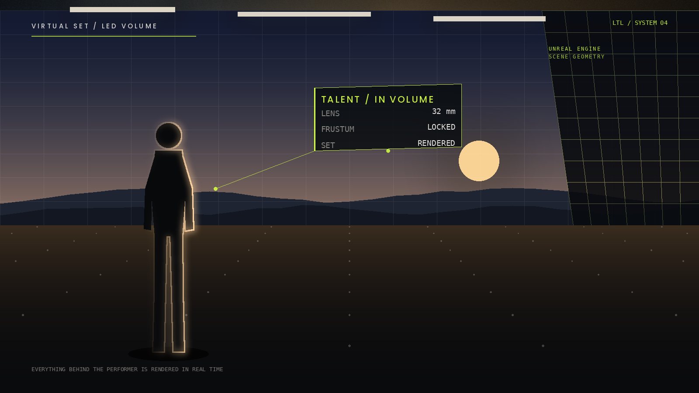This screenshot has width=699, height=393.
Task: Click the green underline beneath the title
Action: pyautogui.click(x=114, y=36)
